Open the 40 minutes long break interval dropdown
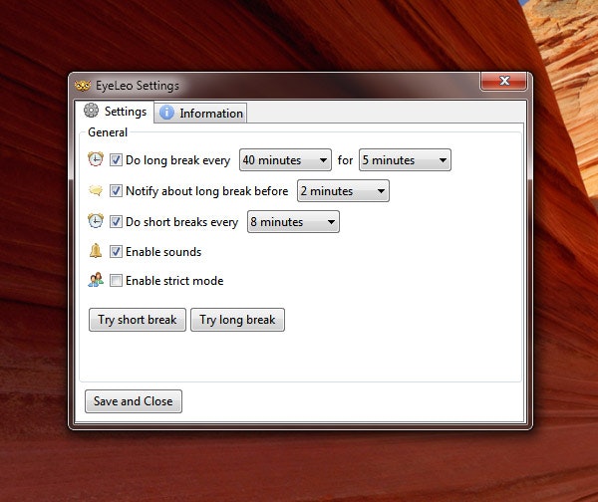This screenshot has width=598, height=502. (x=285, y=159)
